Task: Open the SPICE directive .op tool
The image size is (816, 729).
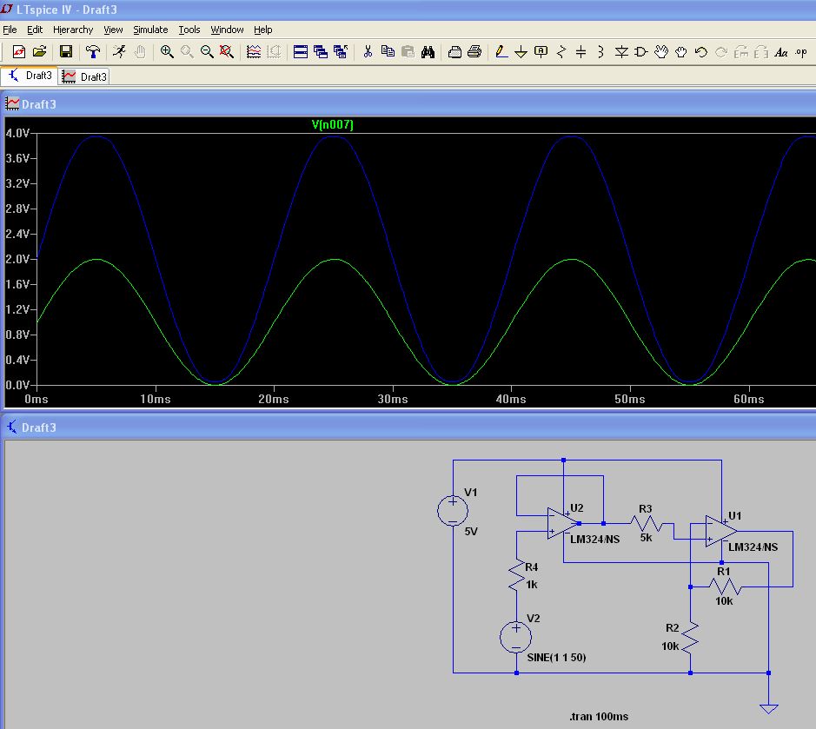Action: (x=801, y=52)
